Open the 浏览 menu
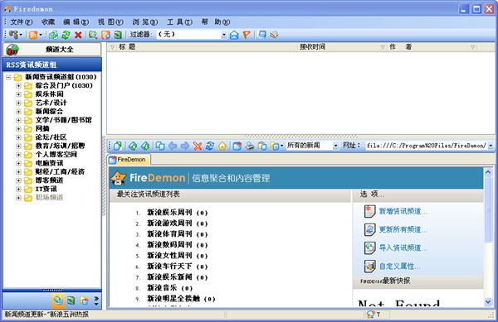The image size is (498, 322). 144,22
